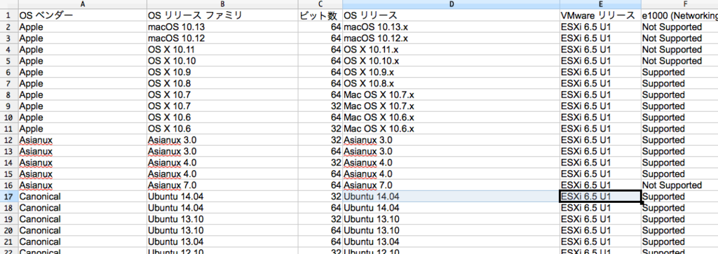The image size is (718, 254).
Task: Select column F header
Action: point(679,4)
